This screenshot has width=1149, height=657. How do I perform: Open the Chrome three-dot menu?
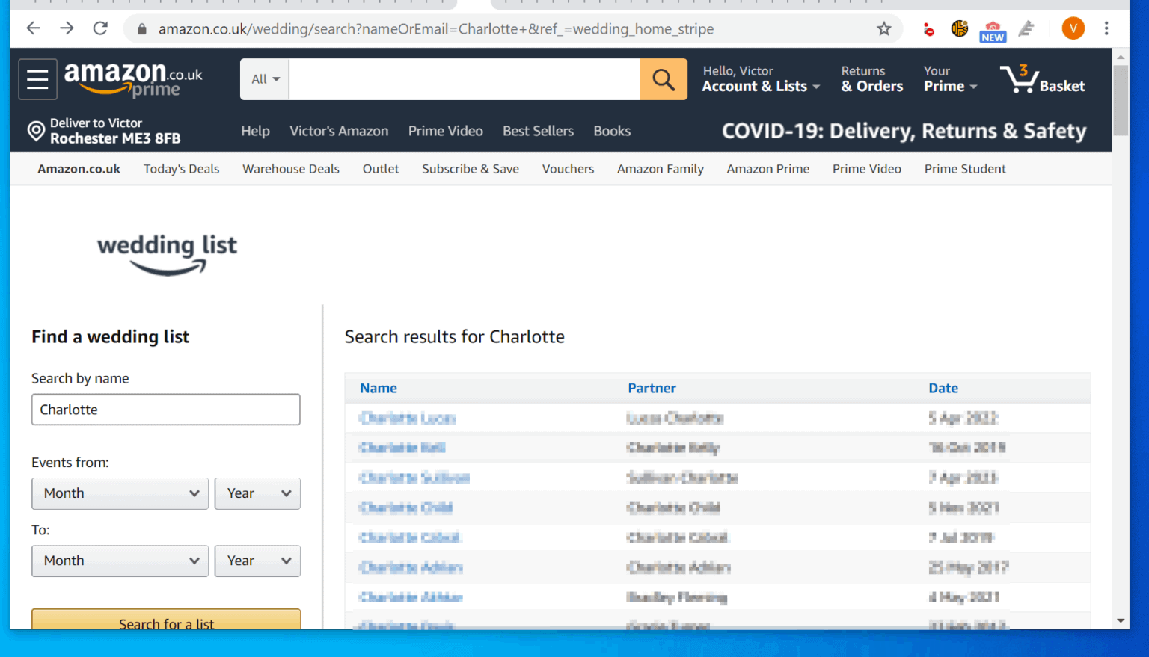click(x=1106, y=29)
